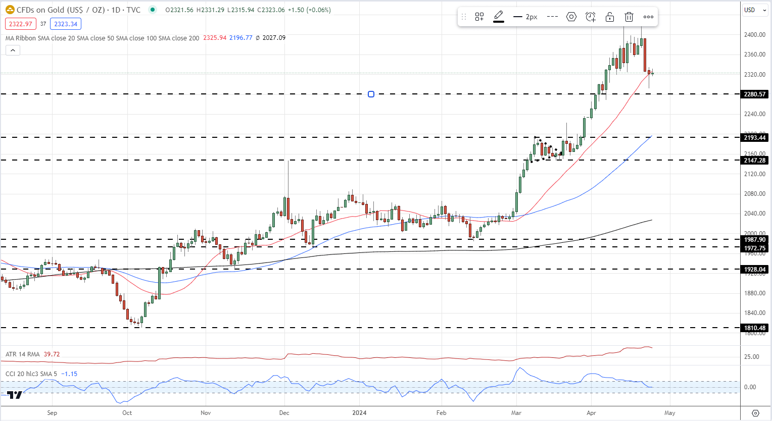The image size is (772, 421).
Task: Click the Dec label on time axis
Action: coord(284,413)
